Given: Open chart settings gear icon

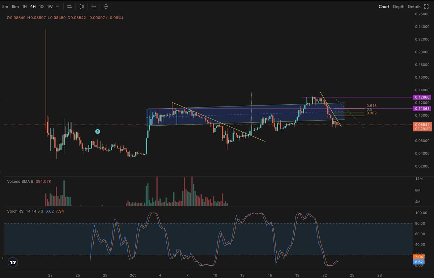Looking at the screenshot, I should [x=106, y=6].
